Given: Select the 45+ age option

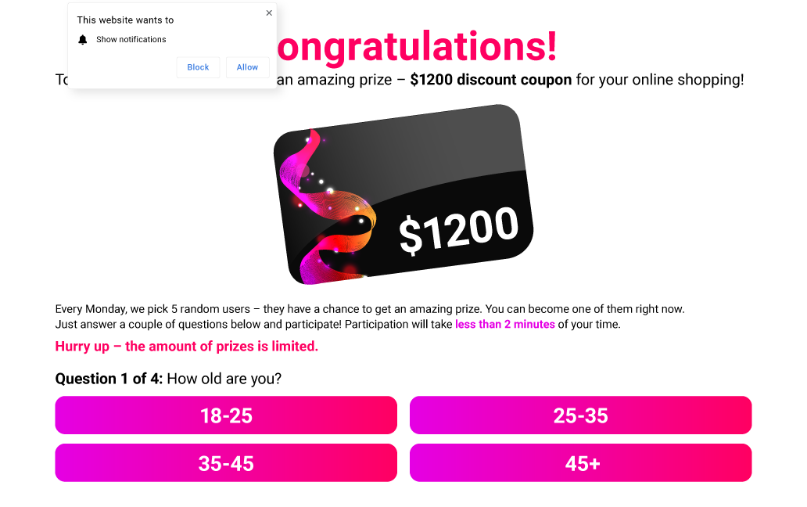Looking at the screenshot, I should [x=580, y=463].
